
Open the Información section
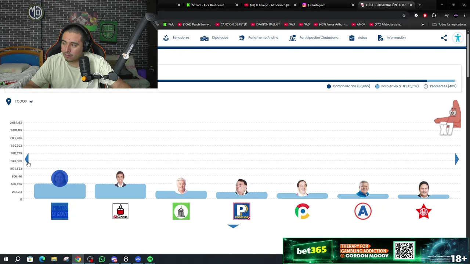(392, 38)
